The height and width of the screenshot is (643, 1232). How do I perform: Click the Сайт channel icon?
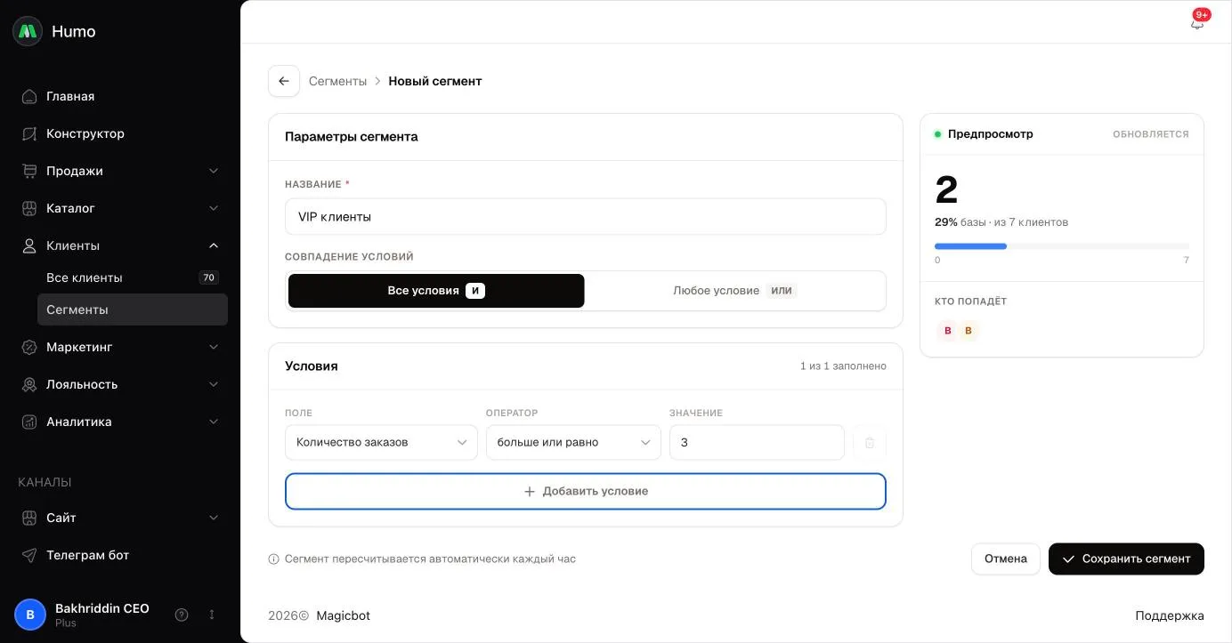click(x=29, y=518)
